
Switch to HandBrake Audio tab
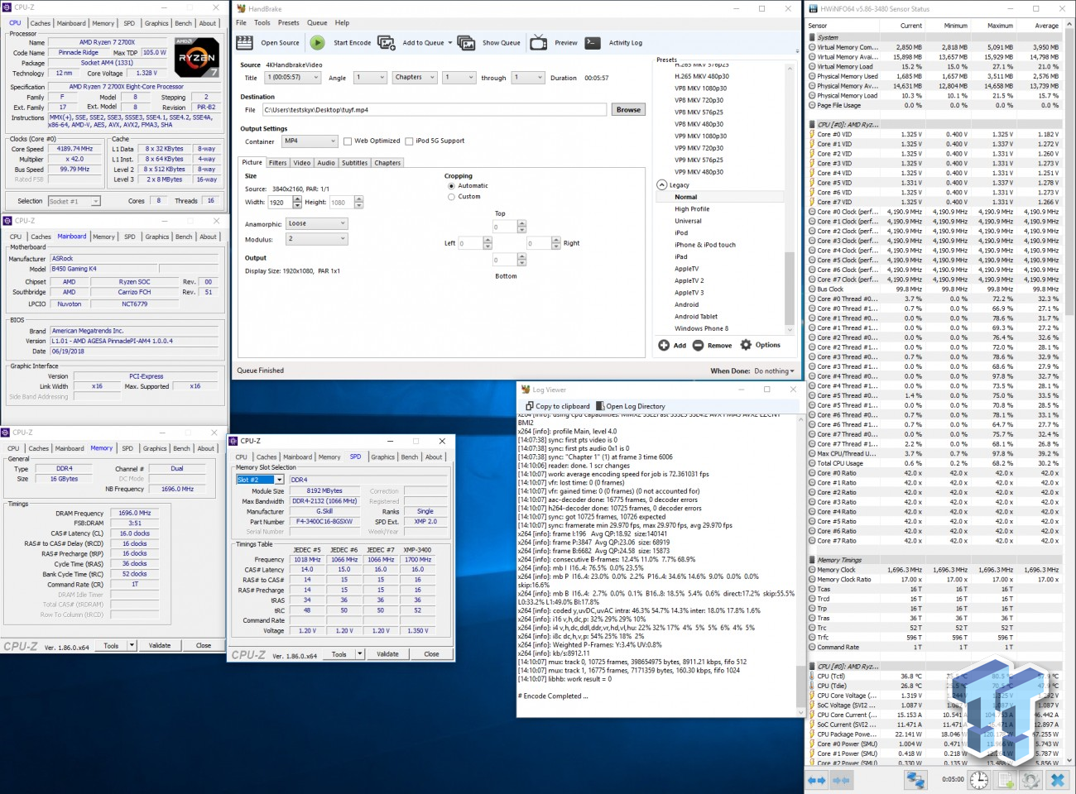click(x=326, y=163)
